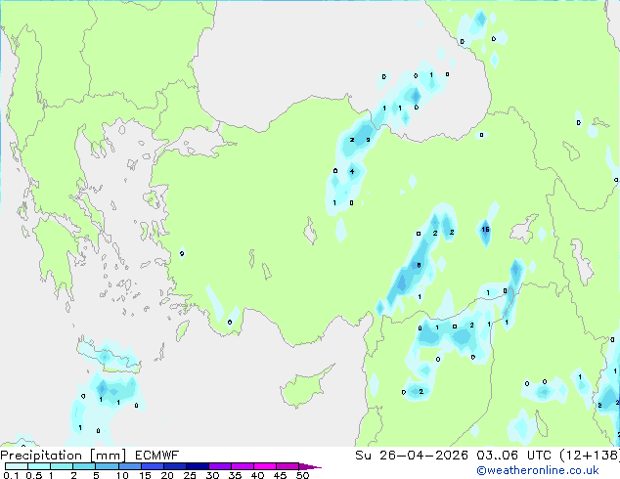
Task: Click the '16' precipitation value on the map
Action: pos(485,229)
